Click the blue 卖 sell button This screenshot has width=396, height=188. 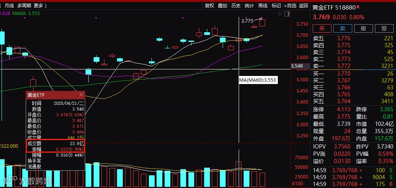342,28
